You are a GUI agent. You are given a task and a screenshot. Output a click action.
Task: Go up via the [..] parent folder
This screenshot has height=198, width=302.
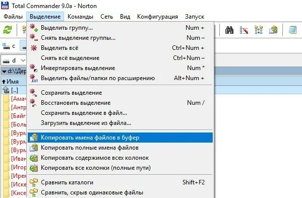pos(10,90)
